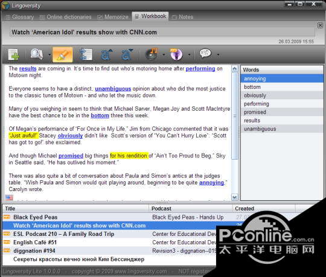Click the 'performing' linked word in text
Image resolution: width=326 pixels, height=277 pixels.
200,68
